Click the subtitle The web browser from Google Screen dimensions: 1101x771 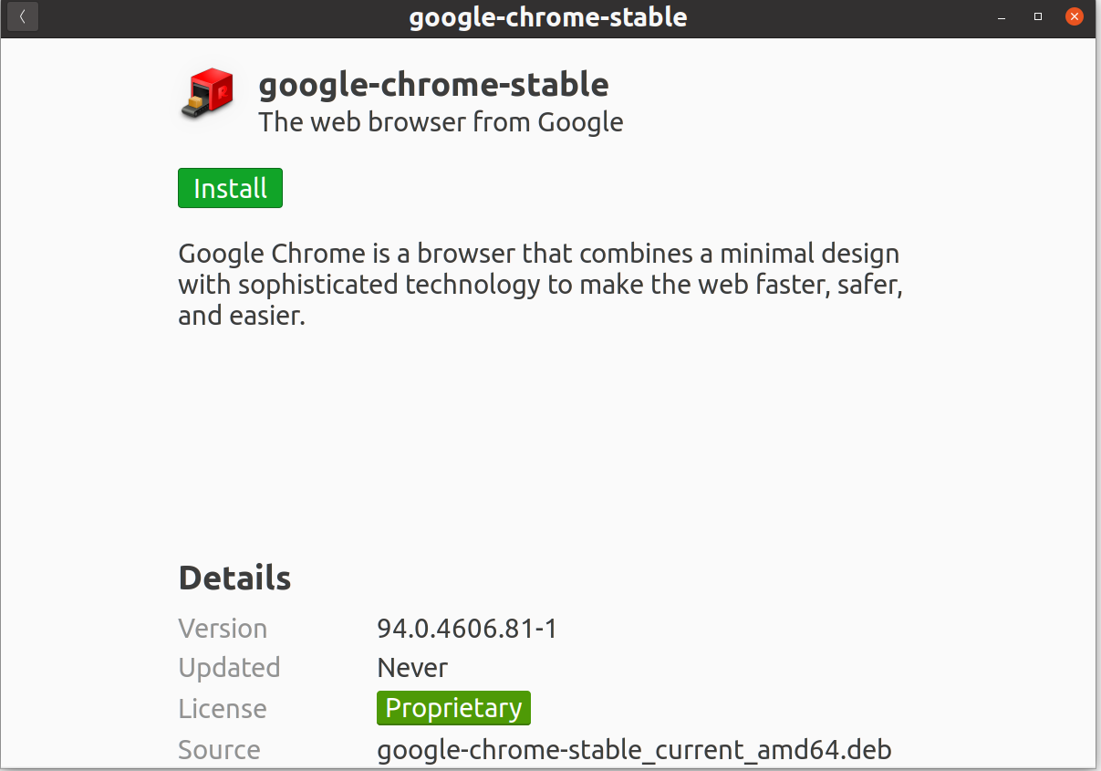click(441, 122)
